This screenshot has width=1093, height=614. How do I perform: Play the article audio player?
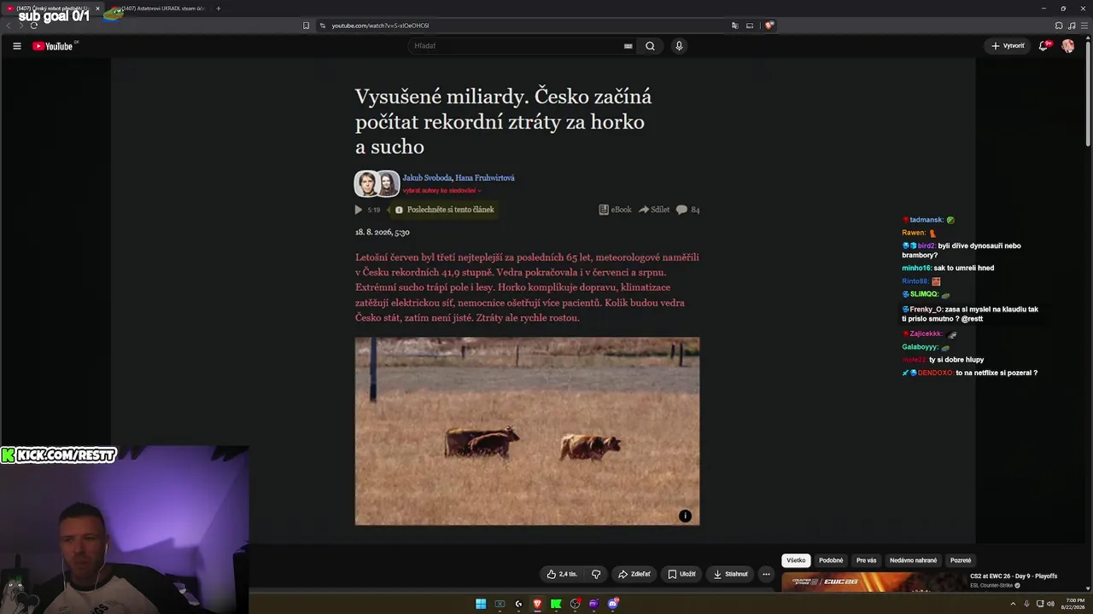tap(359, 210)
